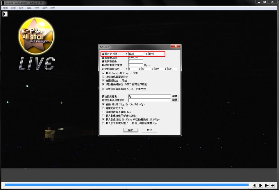Click the jump amount C field showing 899
279x190 pixels.
click(x=159, y=69)
